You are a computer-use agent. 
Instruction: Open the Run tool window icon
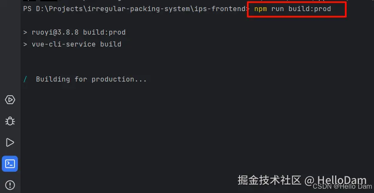pyautogui.click(x=10, y=143)
